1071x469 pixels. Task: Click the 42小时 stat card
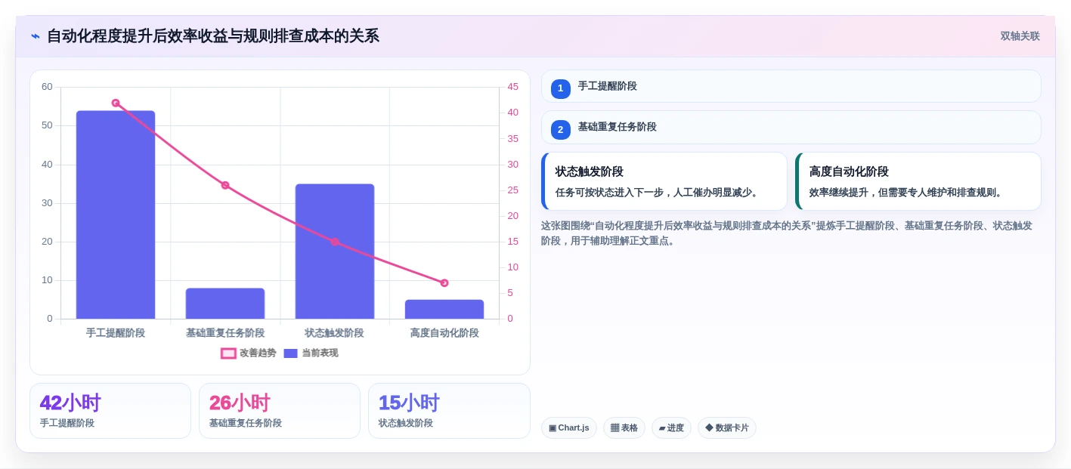[110, 411]
